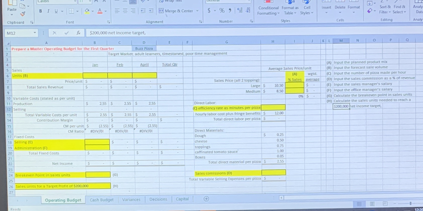The width and height of the screenshot is (423, 211).
Task: Increase indent
Action: pyautogui.click(x=151, y=11)
